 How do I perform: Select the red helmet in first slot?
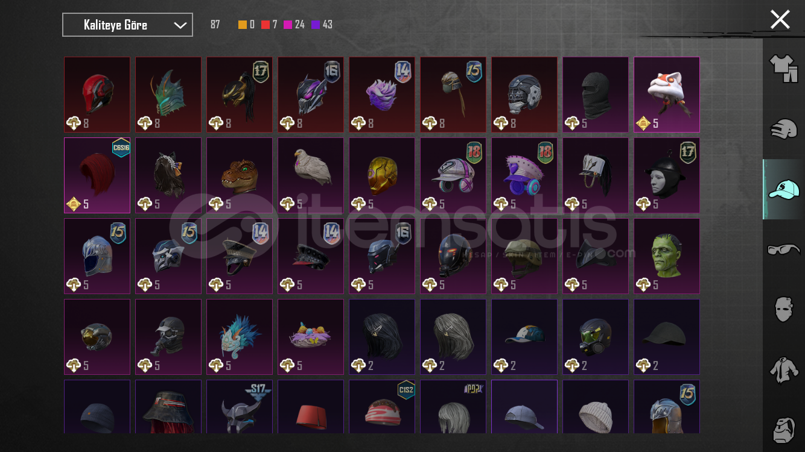coord(97,95)
